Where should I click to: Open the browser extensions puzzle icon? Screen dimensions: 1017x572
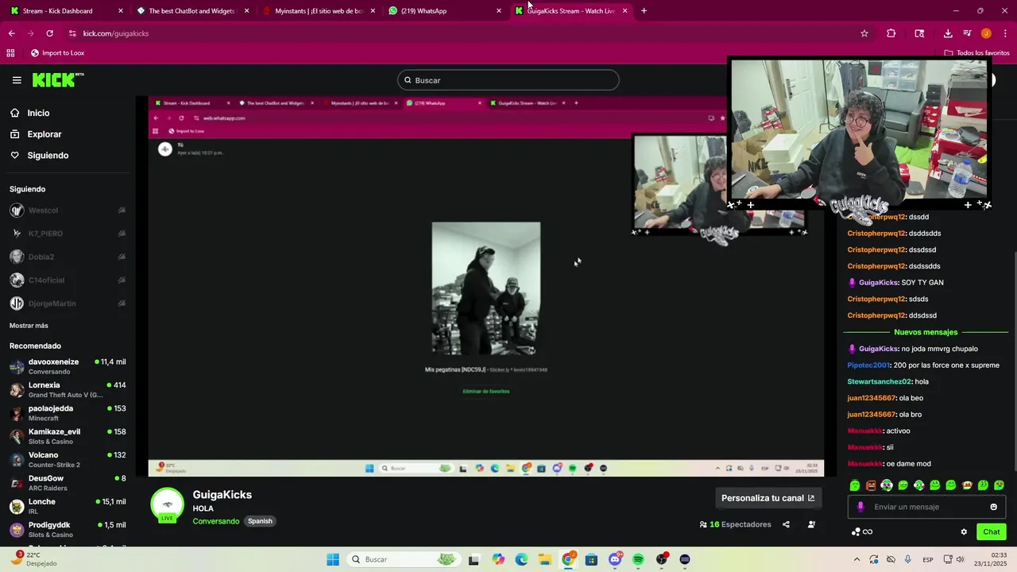coord(891,33)
